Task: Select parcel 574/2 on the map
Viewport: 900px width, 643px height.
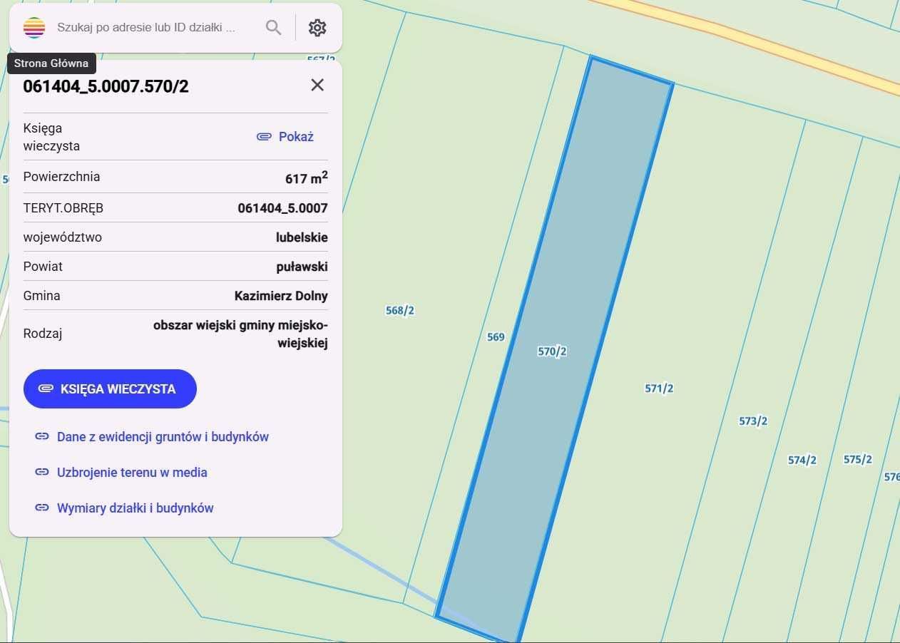Action: pos(802,461)
